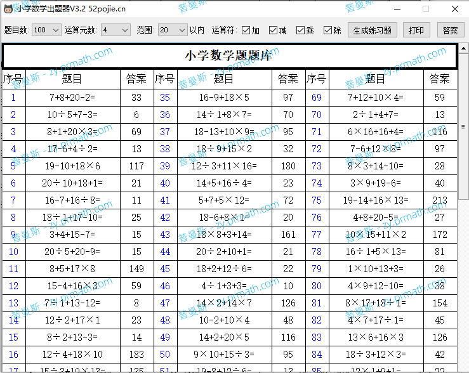Select question cell 10×15+11×2
This screenshot has height=373, width=469.
376,235
